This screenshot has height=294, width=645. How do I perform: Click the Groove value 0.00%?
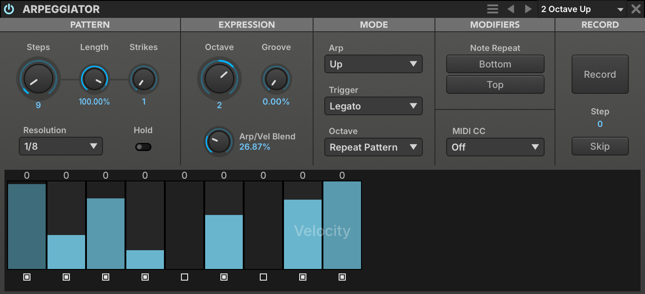(x=276, y=102)
